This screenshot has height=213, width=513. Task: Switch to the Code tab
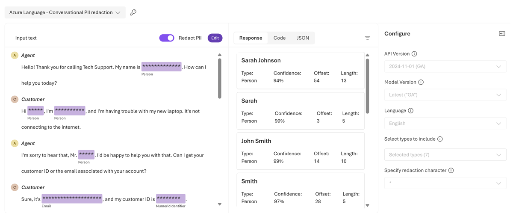pyautogui.click(x=280, y=38)
